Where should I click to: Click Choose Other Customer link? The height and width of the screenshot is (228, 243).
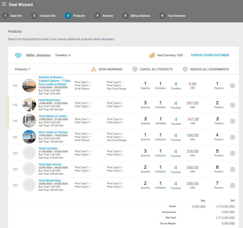coord(210,55)
